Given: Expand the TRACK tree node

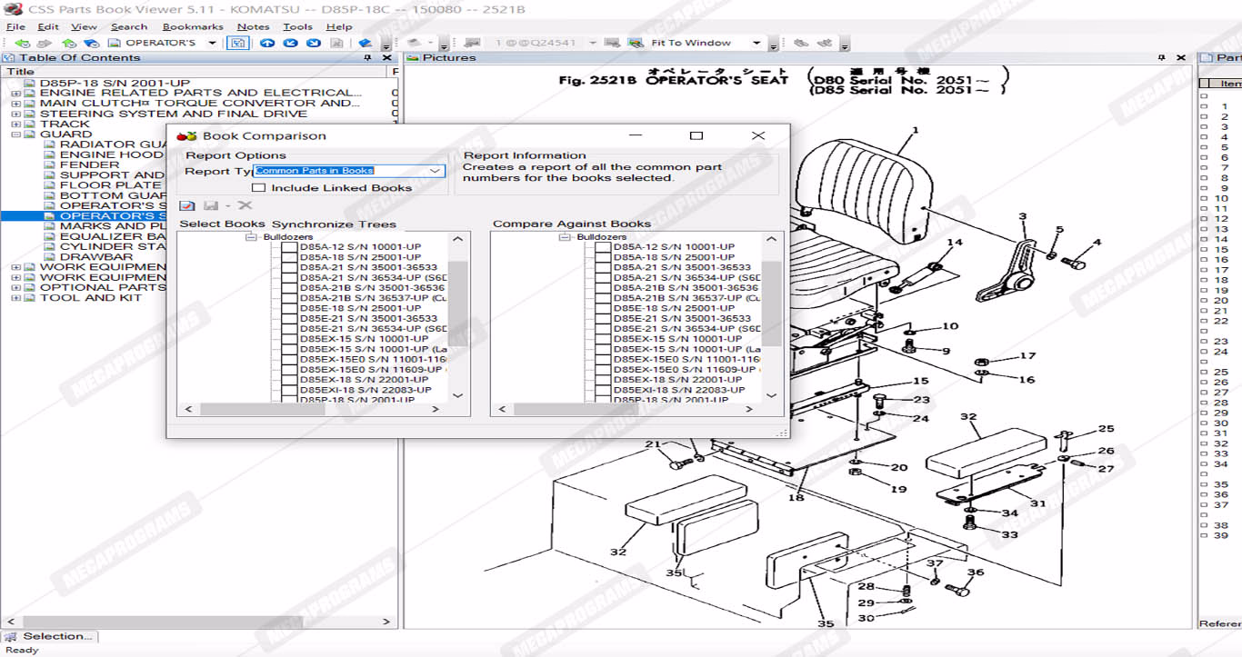Looking at the screenshot, I should click(x=16, y=124).
